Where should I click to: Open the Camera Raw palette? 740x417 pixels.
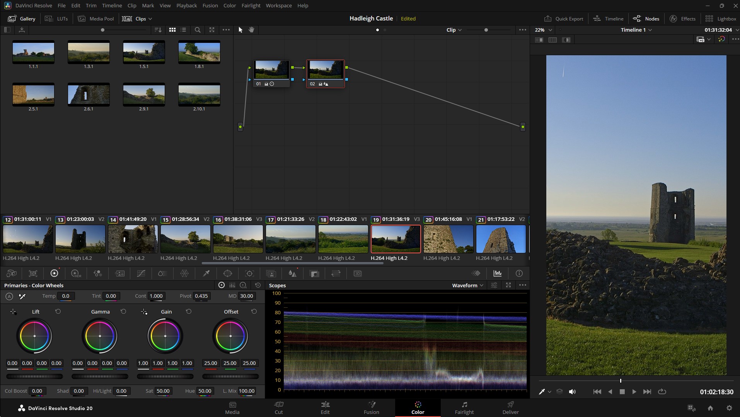click(12, 273)
